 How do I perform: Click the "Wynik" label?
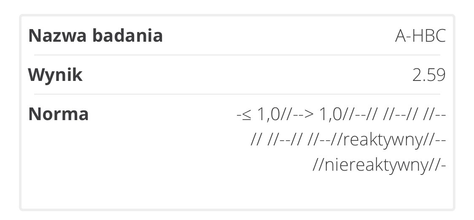tap(55, 75)
